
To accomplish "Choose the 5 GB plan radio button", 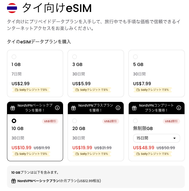I will 135,57.
